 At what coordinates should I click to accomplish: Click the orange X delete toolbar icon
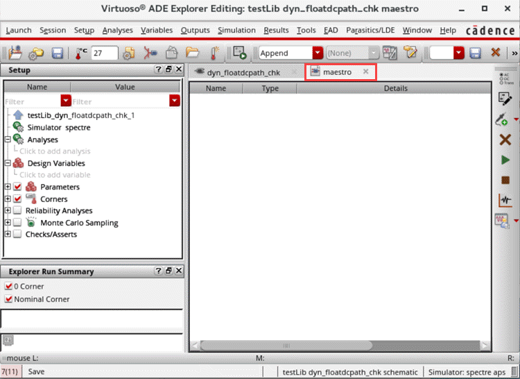point(496,53)
